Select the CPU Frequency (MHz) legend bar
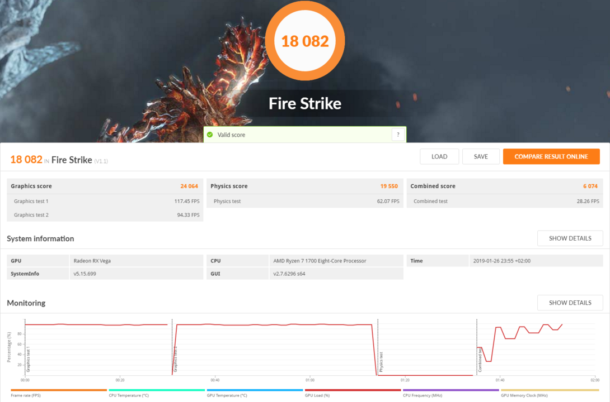Screen dimensions: 610x402 click(x=451, y=390)
